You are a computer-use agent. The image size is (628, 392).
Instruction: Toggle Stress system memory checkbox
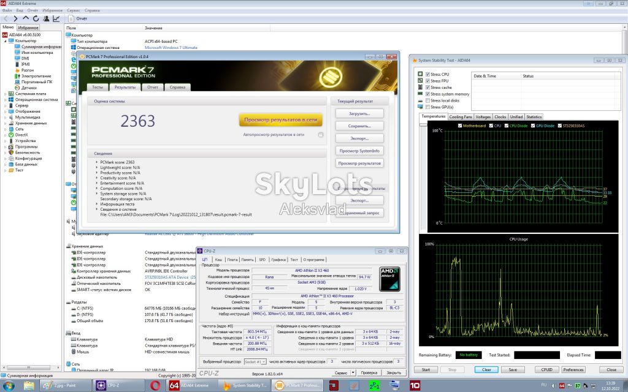click(427, 94)
